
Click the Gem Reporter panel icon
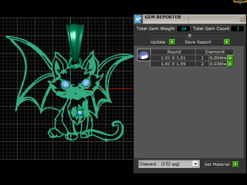138,19
